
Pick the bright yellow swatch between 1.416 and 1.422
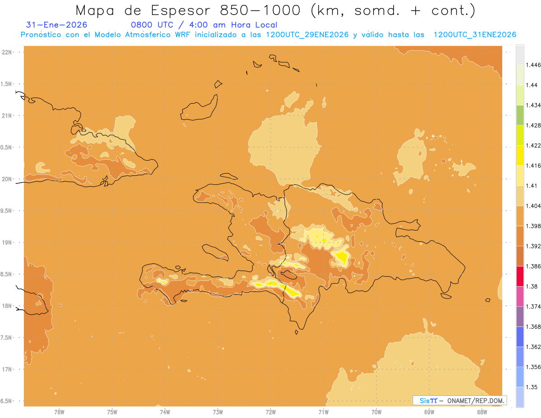click(x=520, y=155)
